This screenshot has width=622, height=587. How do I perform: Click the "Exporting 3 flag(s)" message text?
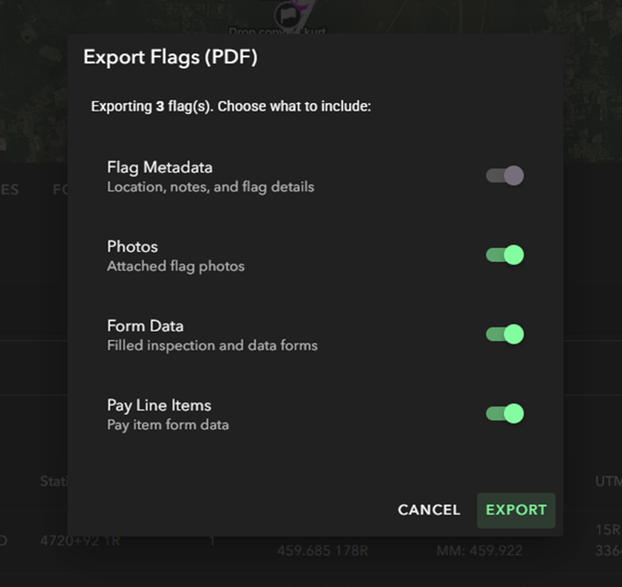[231, 107]
